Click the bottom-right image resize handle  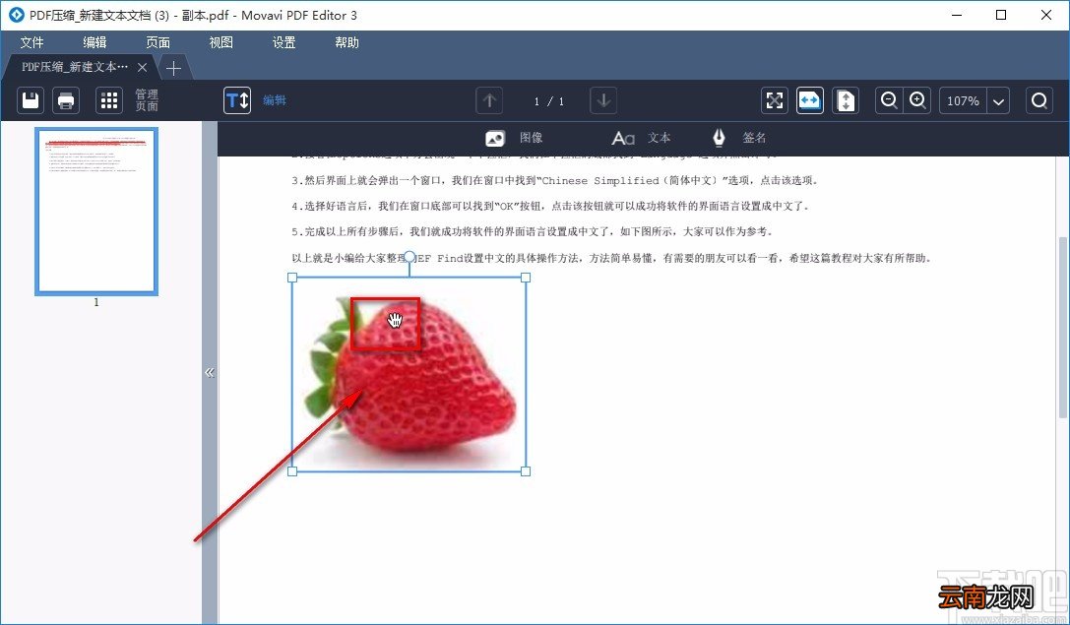tap(526, 471)
